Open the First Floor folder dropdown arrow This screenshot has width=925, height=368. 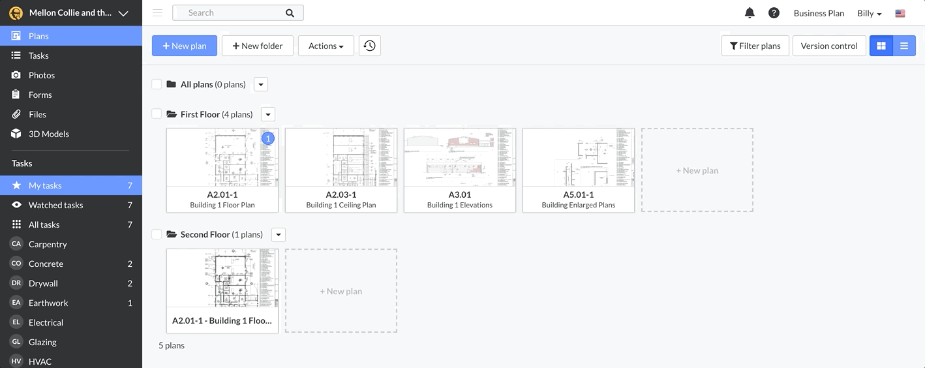267,114
